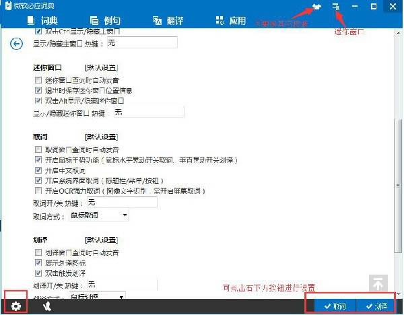Click the Bing Dictionary logo in title bar
The height and width of the screenshot is (315, 404).
pyautogui.click(x=9, y=5)
